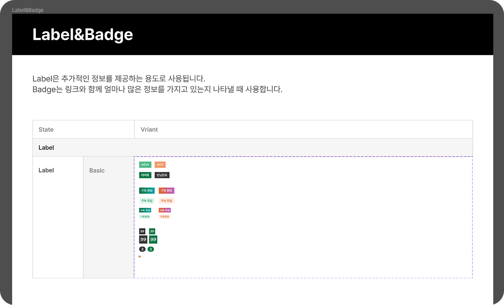Click the teal solid "구독 회원" badge
Screen dimensions: 504x305
147,191
